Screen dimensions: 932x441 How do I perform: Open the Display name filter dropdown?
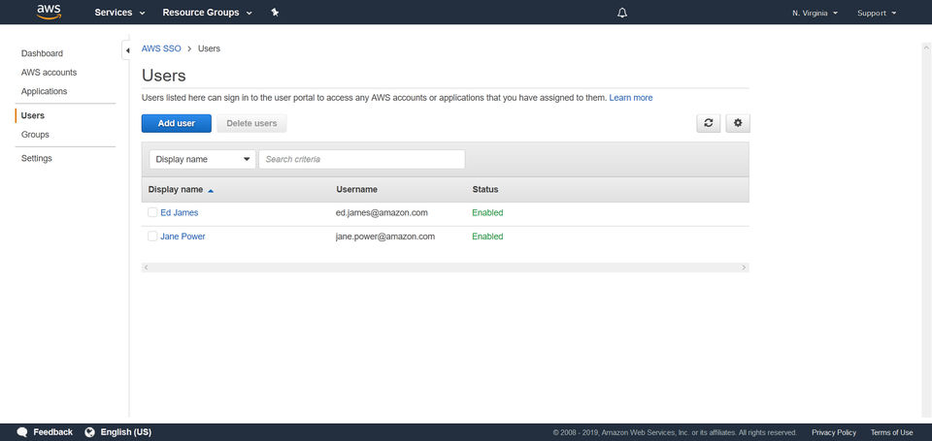tap(202, 159)
